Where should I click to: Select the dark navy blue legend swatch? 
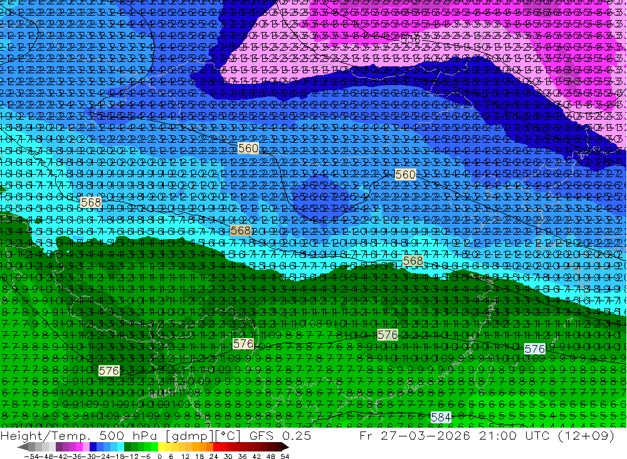[x=93, y=447]
